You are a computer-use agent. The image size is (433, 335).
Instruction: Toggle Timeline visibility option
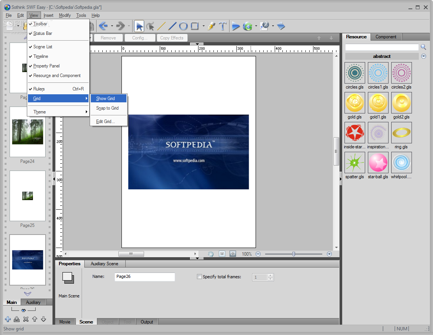point(58,56)
